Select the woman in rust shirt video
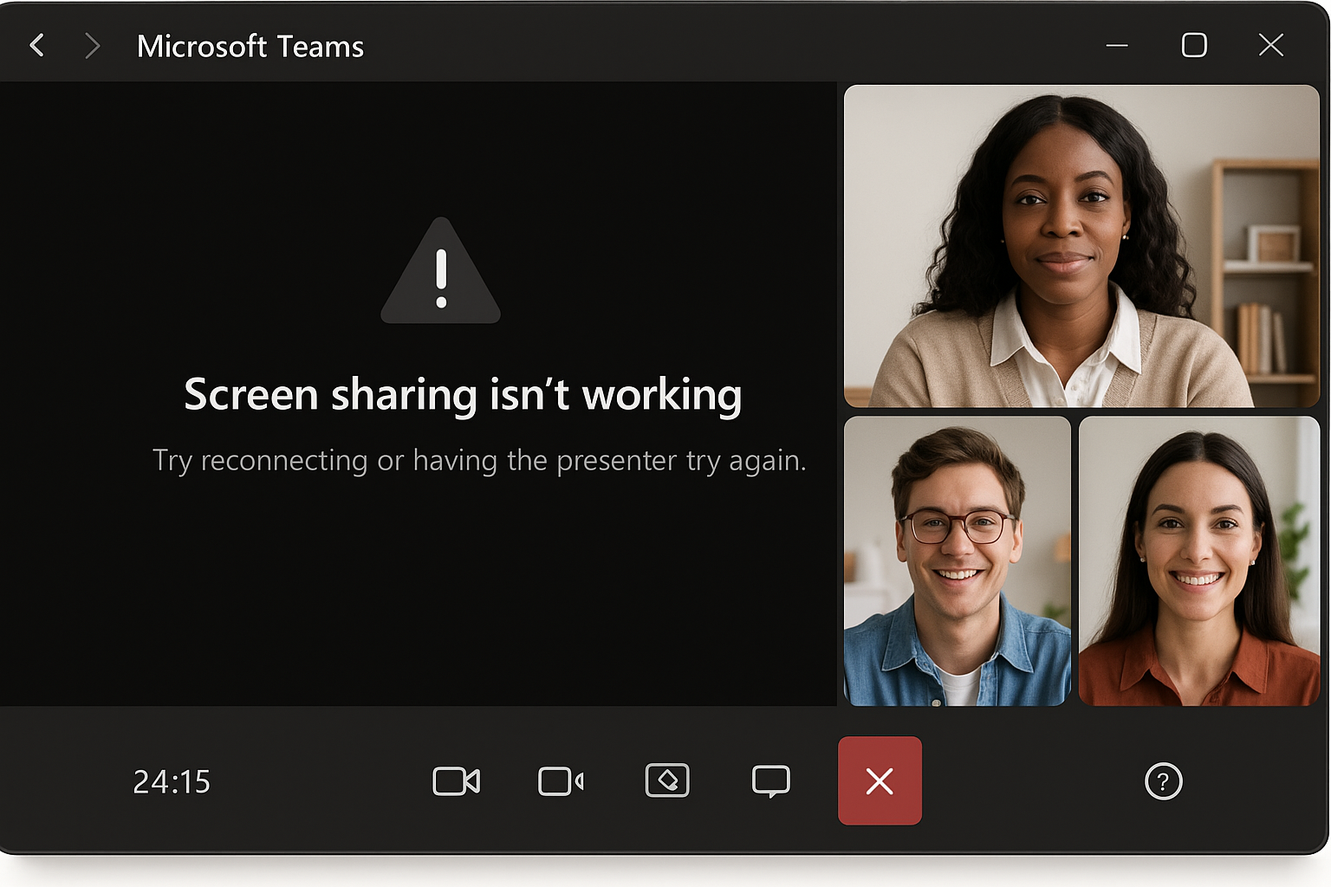The width and height of the screenshot is (1331, 887). click(1199, 560)
